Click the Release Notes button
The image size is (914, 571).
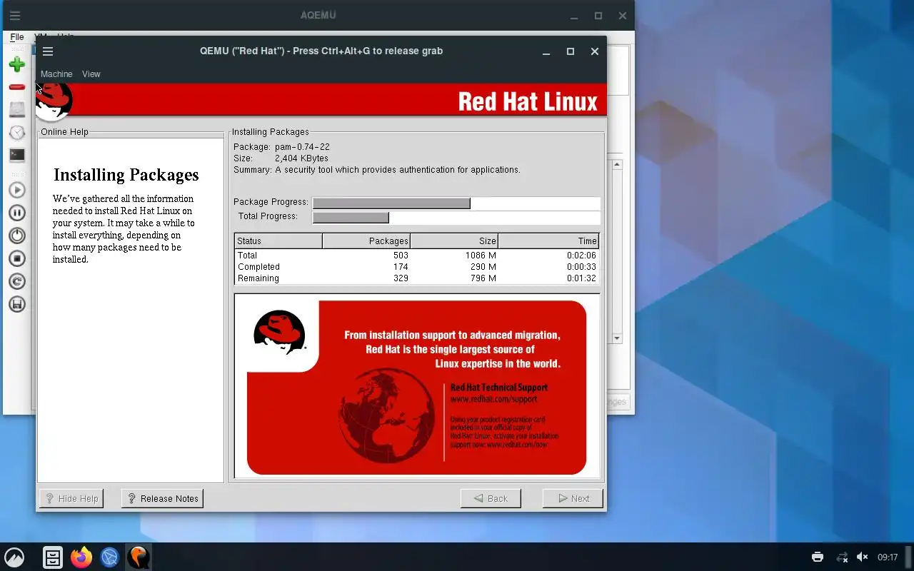coord(162,498)
